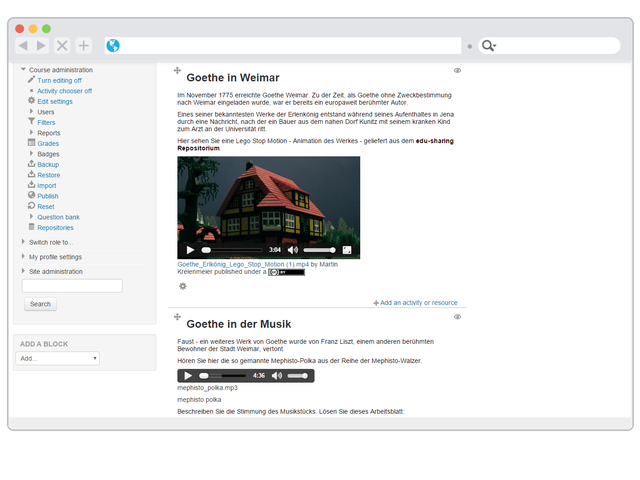Open Goethe_Erlkönig_Lego_Stop_Motion (1).mp4 link

(x=243, y=264)
